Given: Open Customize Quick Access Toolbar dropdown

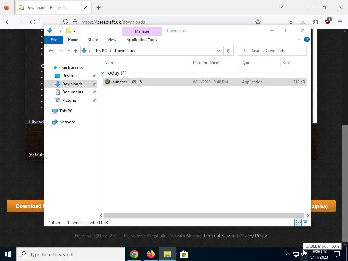Looking at the screenshot, I should point(74,31).
